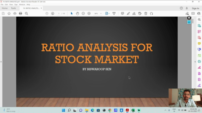202x113 pixels.
Task: Click the scrolling mode icon
Action: (114, 13)
